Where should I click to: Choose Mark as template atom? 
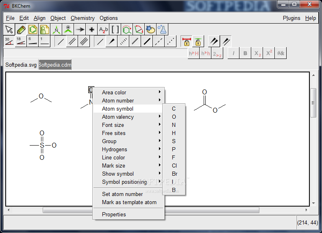point(128,202)
